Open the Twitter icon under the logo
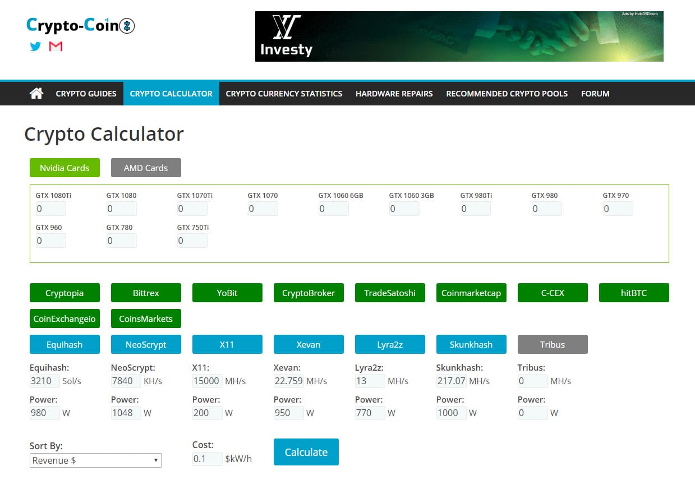 pyautogui.click(x=35, y=47)
